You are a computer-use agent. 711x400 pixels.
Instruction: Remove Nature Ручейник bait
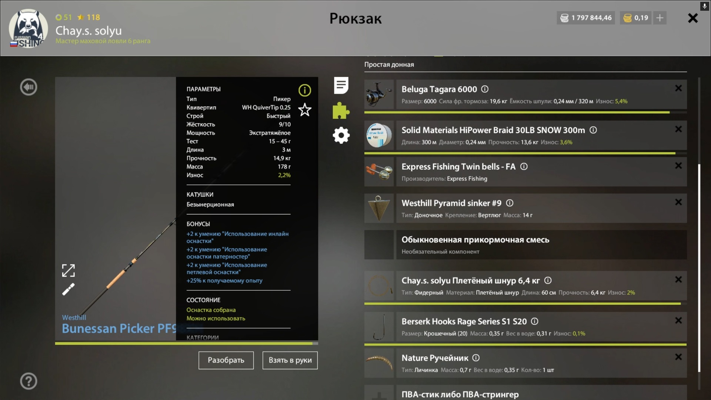pyautogui.click(x=678, y=357)
